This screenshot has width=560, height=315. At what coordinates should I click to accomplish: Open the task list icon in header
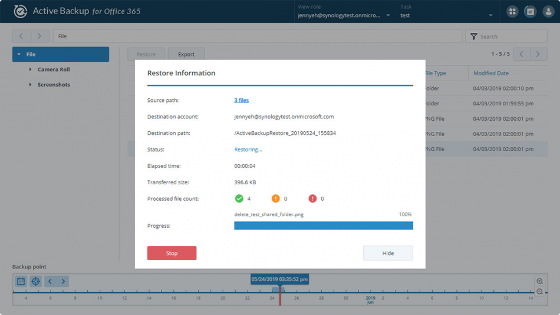531,11
